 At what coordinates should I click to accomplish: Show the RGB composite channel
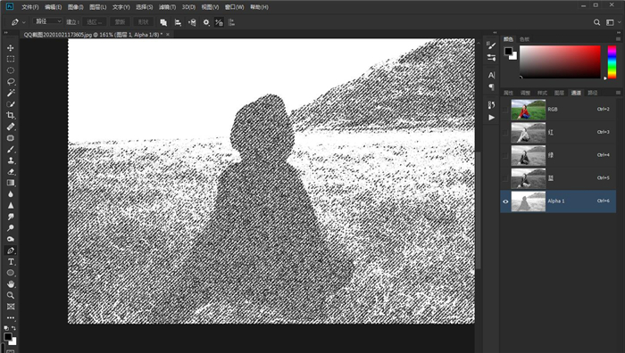(505, 110)
